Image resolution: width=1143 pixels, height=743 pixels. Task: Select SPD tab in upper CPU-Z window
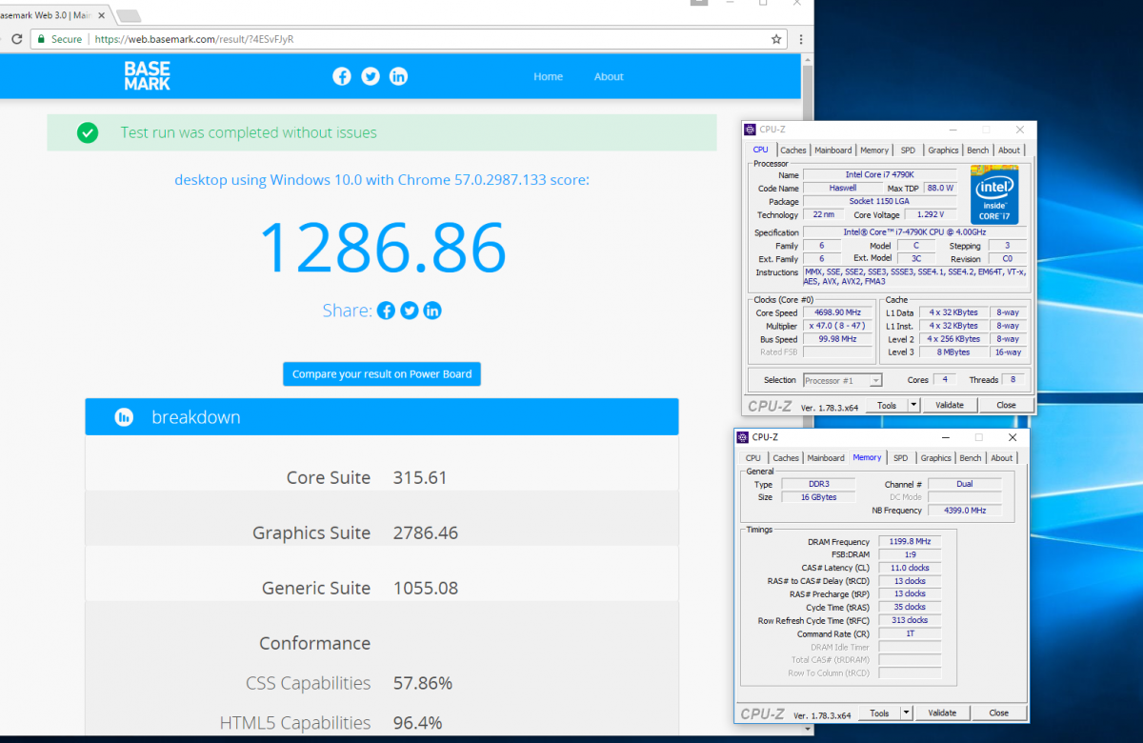[908, 151]
